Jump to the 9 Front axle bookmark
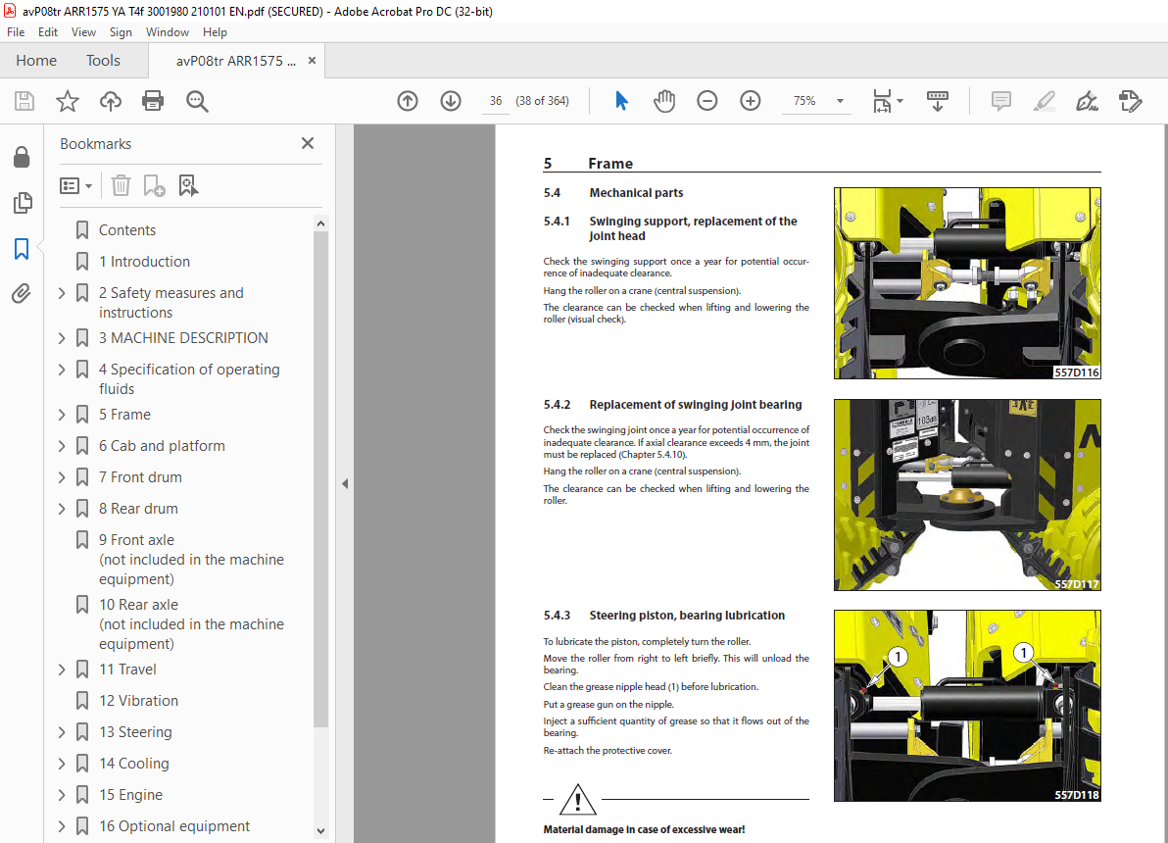 click(x=191, y=559)
